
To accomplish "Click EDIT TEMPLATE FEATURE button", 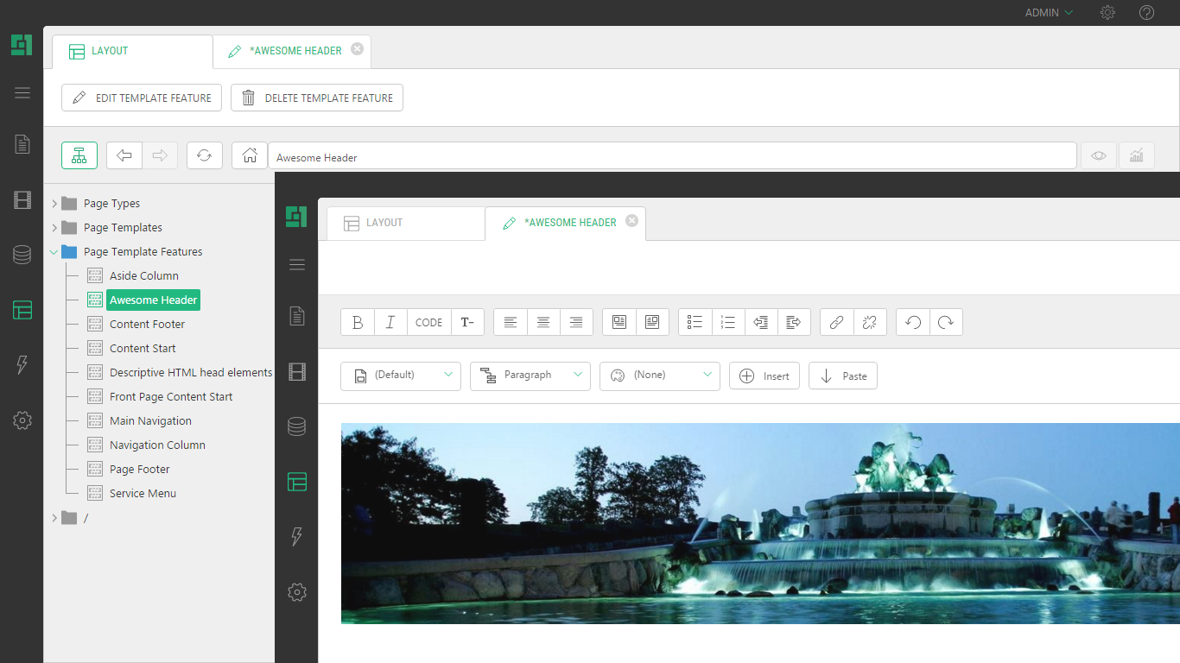I will [x=142, y=98].
